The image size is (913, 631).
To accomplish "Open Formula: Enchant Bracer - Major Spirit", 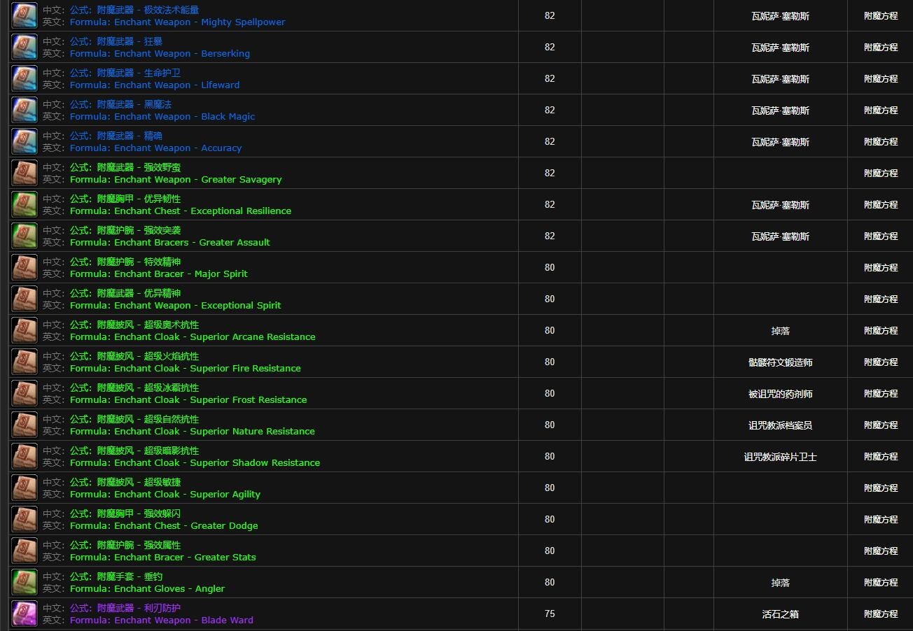I will click(x=158, y=274).
